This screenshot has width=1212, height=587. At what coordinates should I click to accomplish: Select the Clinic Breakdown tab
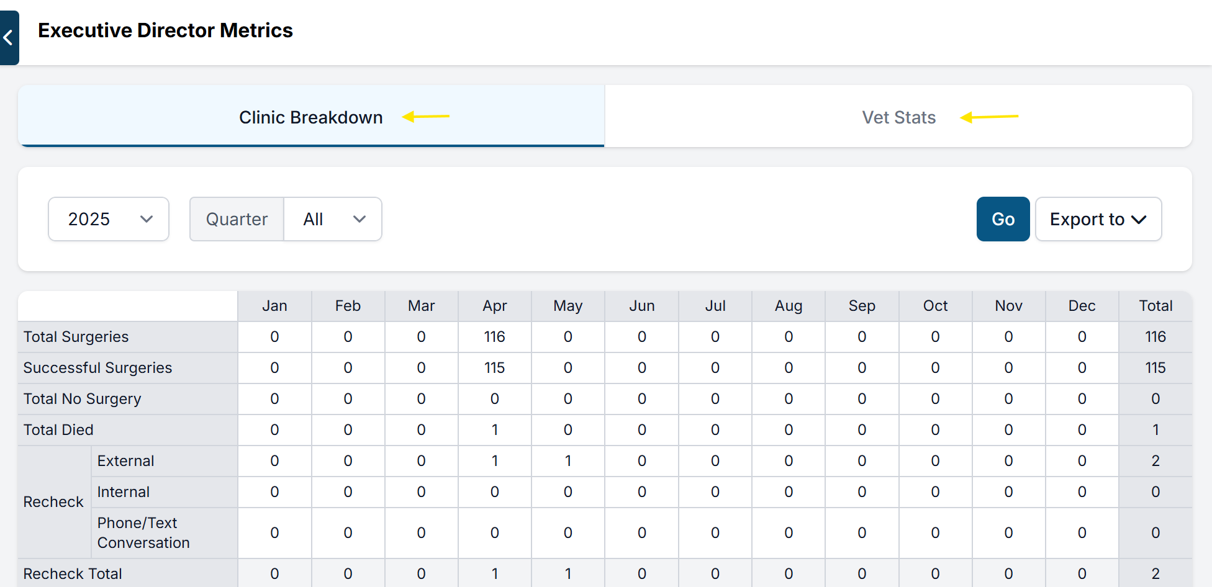pos(310,117)
